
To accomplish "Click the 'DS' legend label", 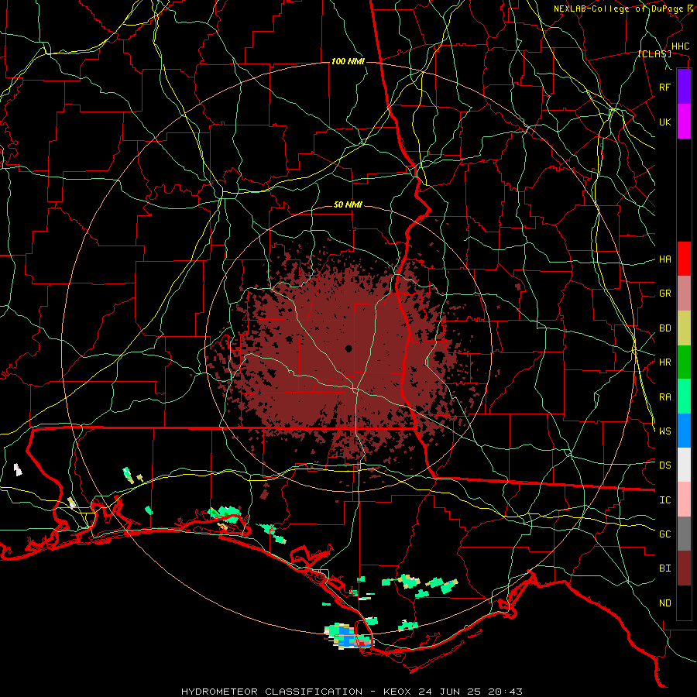I will coord(664,465).
